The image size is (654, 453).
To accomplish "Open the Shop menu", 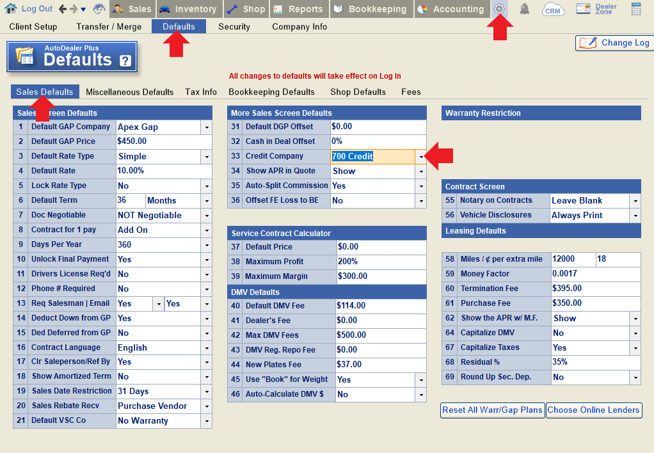I will [x=246, y=9].
